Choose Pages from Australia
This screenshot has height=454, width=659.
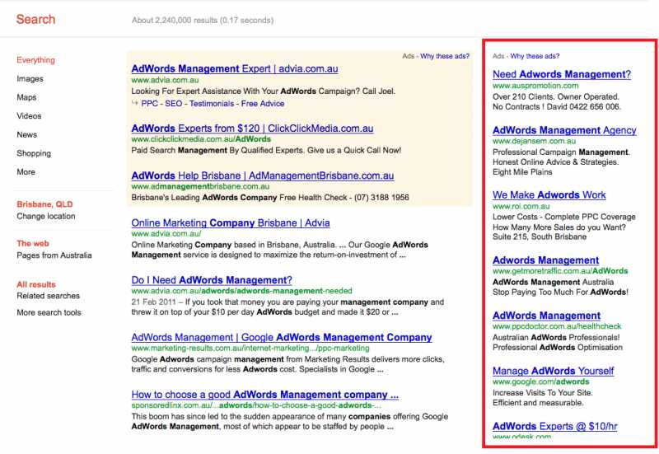click(x=54, y=255)
